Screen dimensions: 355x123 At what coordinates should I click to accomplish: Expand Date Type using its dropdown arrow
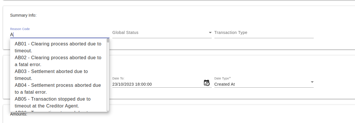click(x=312, y=82)
